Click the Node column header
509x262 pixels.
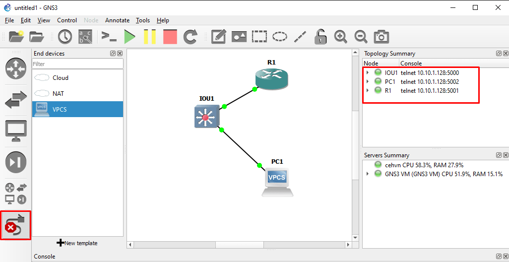381,64
